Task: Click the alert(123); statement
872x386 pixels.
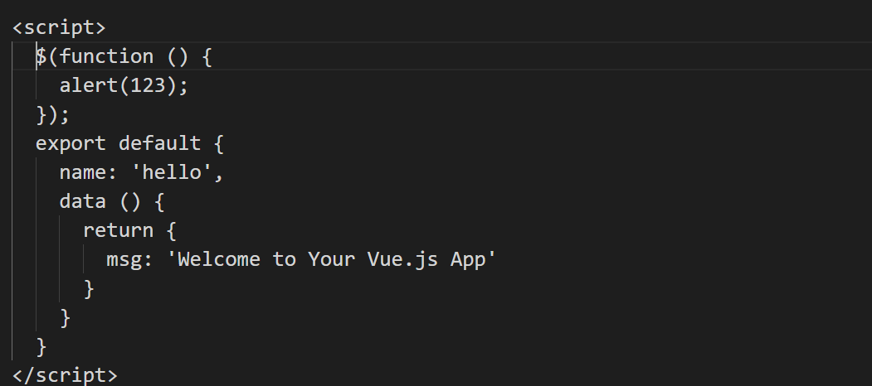Action: point(124,85)
